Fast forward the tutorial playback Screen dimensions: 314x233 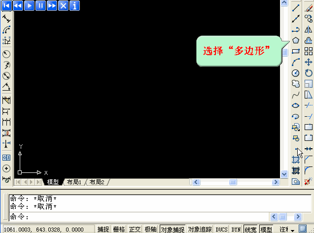pos(52,5)
